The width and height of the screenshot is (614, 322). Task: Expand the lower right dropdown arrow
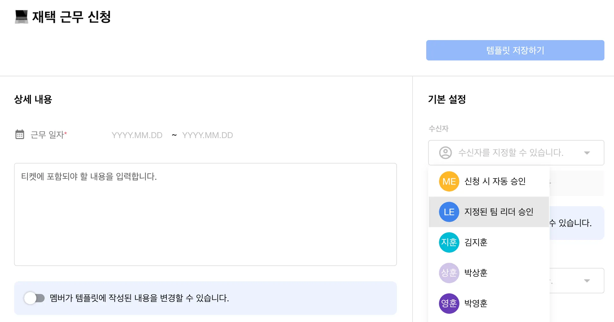(587, 281)
